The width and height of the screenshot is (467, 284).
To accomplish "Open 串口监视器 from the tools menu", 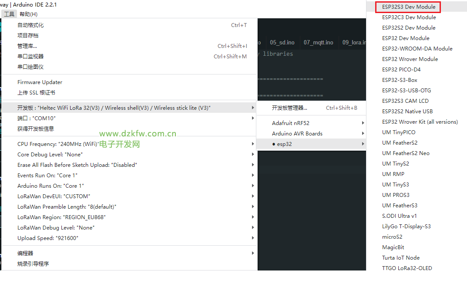I will [30, 57].
